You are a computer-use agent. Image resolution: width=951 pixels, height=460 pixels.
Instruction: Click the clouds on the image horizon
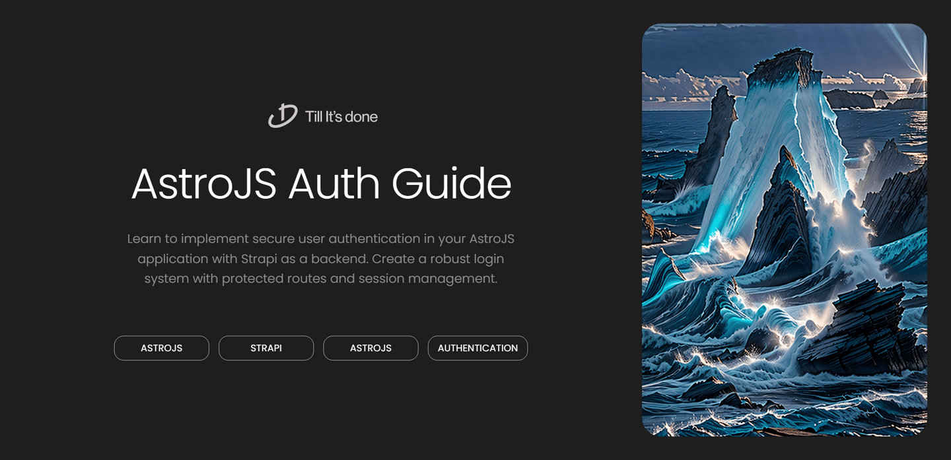click(x=680, y=87)
